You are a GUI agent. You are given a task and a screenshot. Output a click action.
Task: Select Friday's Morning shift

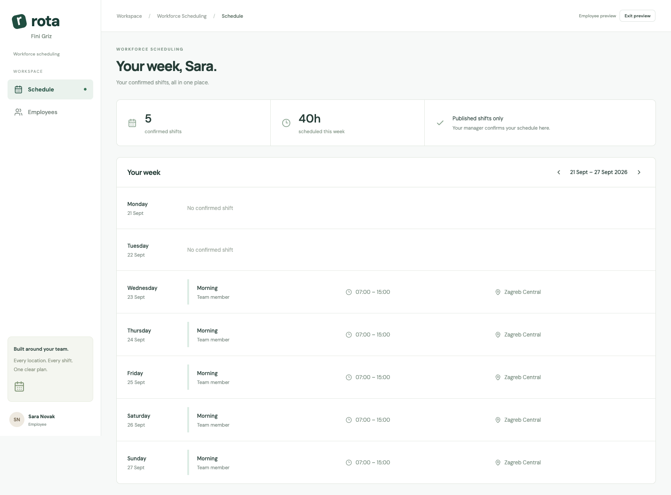point(207,373)
